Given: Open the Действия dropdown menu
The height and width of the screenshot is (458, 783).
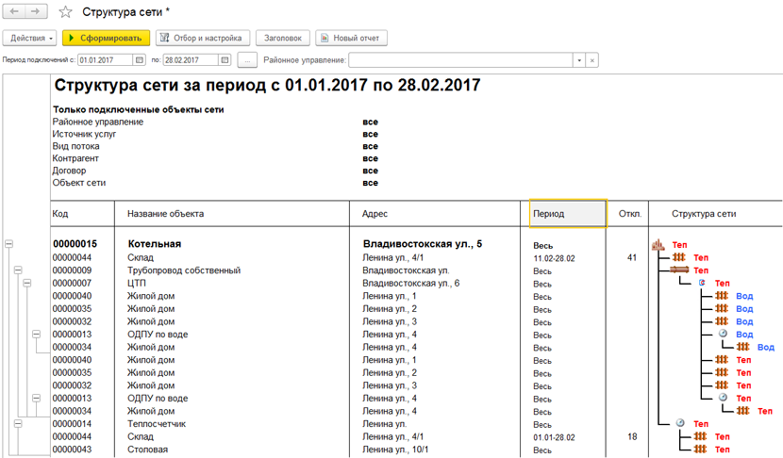Looking at the screenshot, I should 31,38.
